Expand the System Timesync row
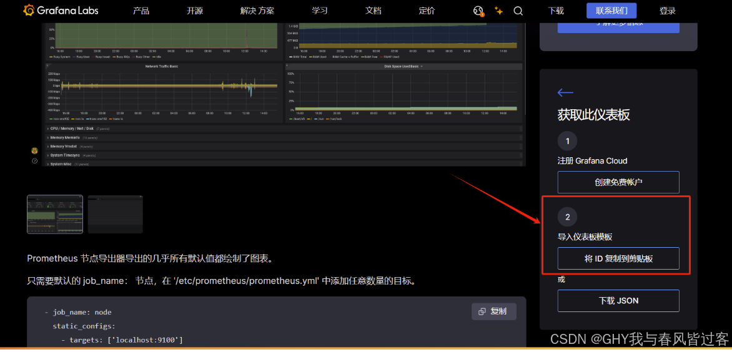732x352 pixels. (285, 155)
